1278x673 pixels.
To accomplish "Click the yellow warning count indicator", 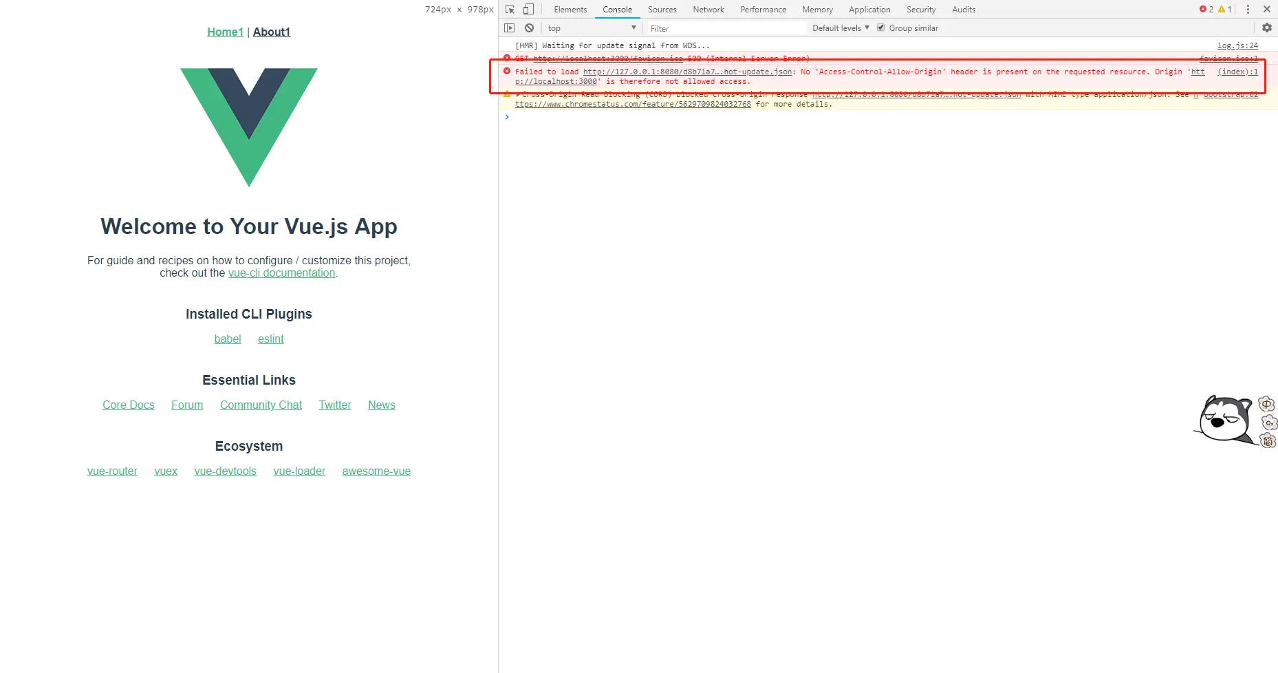I will pos(1224,10).
